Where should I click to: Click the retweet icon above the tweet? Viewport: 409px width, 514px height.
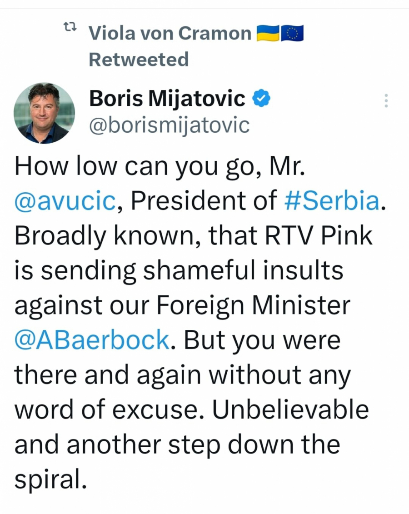point(70,28)
